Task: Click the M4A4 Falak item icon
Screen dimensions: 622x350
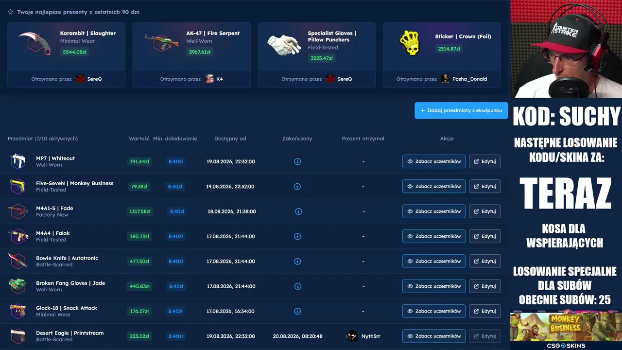Action: (18, 236)
